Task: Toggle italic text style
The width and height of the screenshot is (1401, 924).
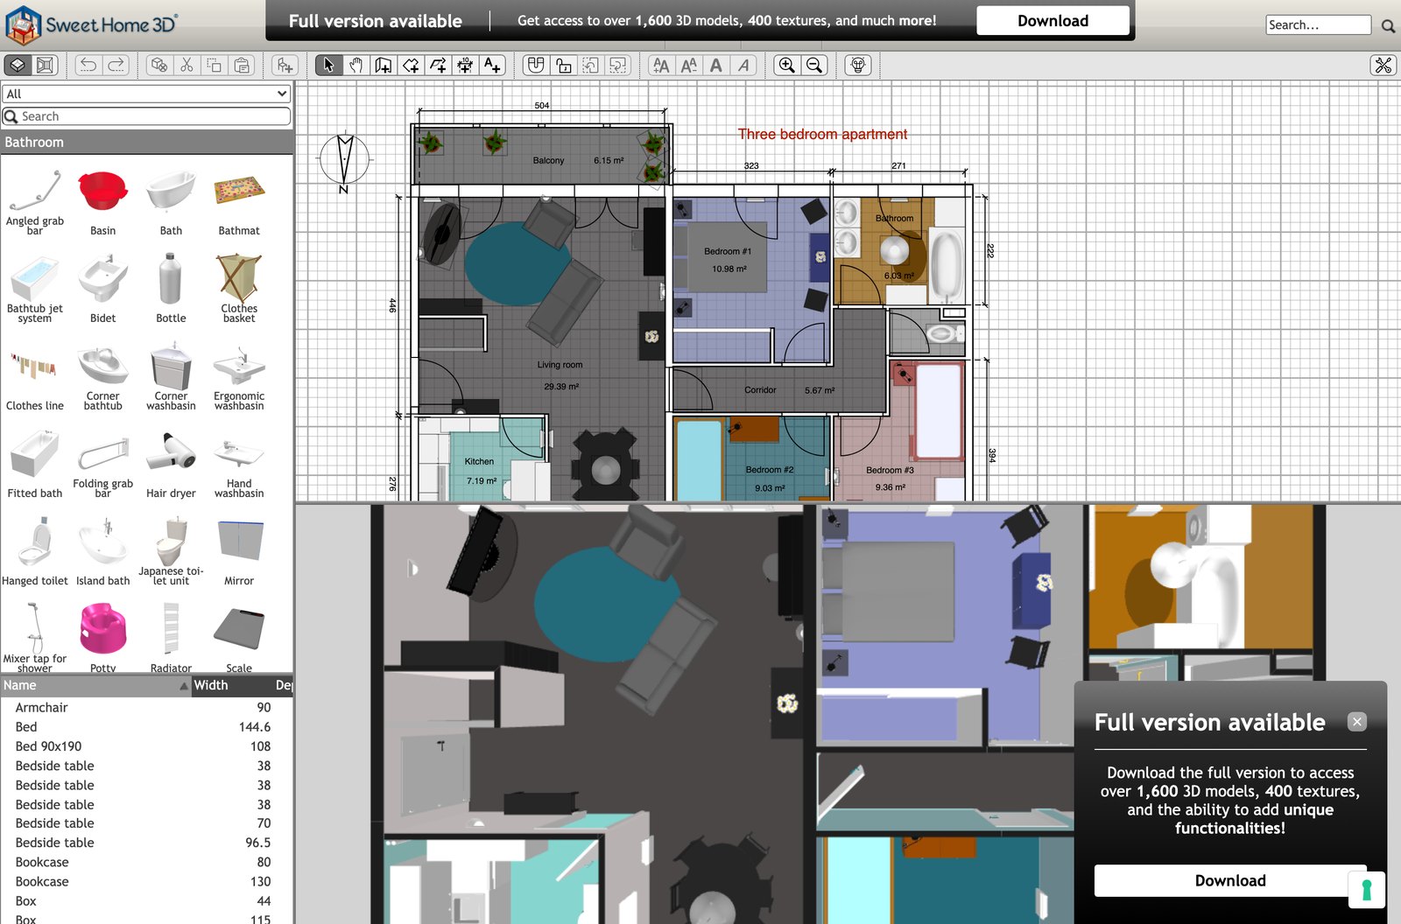Action: tap(743, 65)
